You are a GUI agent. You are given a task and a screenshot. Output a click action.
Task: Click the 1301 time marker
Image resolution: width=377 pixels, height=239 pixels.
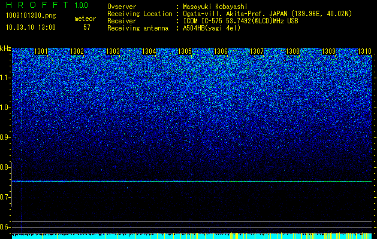pyautogui.click(x=41, y=51)
